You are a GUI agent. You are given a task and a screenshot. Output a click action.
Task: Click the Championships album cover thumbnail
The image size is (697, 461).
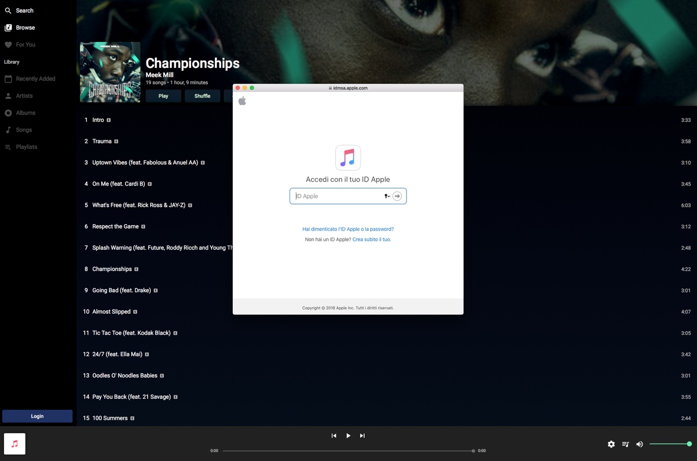click(110, 72)
